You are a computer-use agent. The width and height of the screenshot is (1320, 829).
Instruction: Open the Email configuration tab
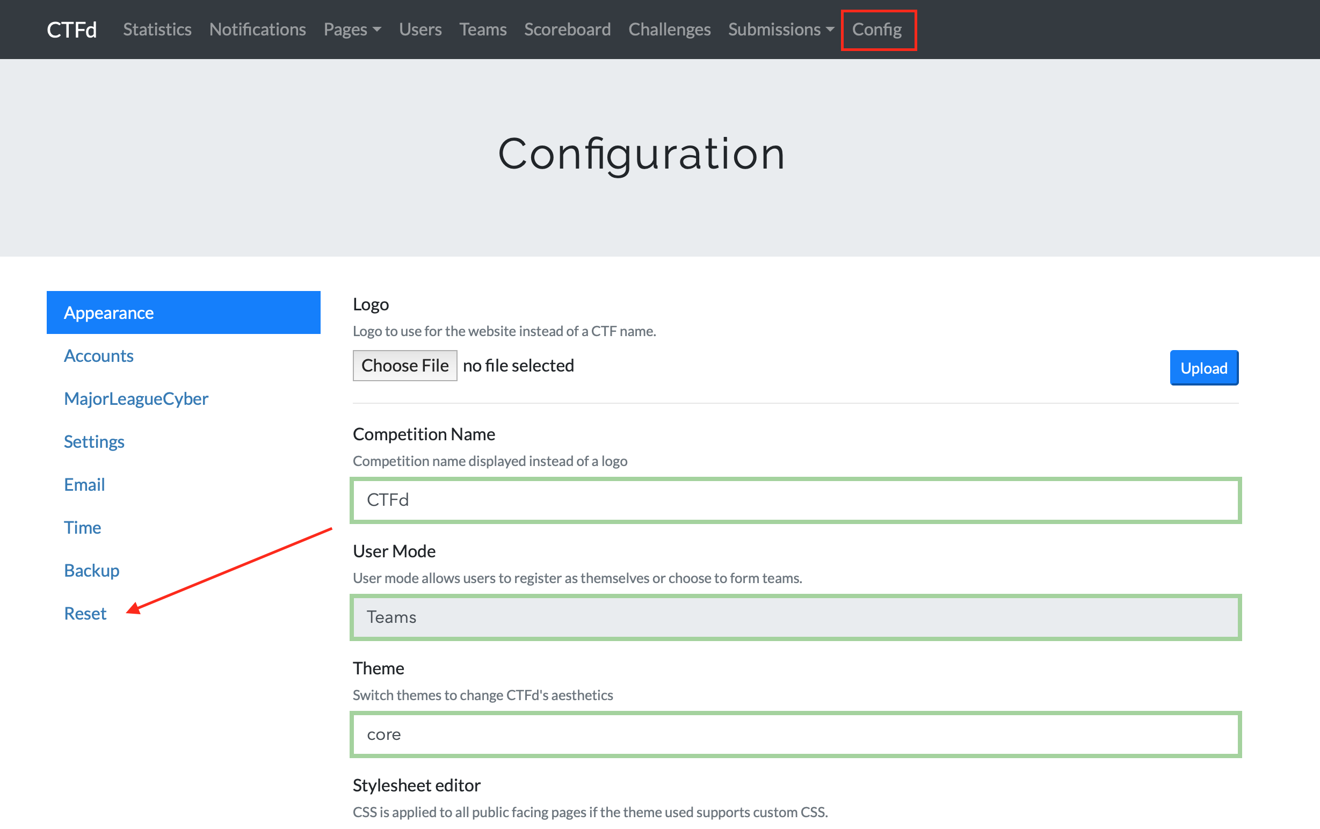coord(84,484)
